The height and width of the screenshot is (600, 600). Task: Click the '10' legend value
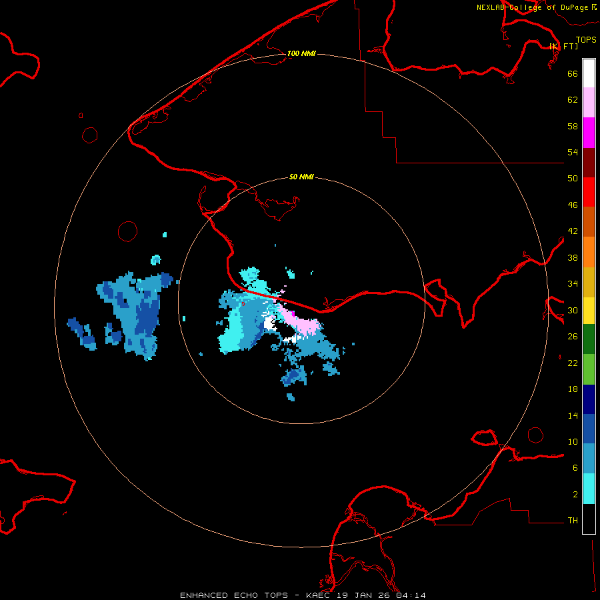tap(573, 441)
